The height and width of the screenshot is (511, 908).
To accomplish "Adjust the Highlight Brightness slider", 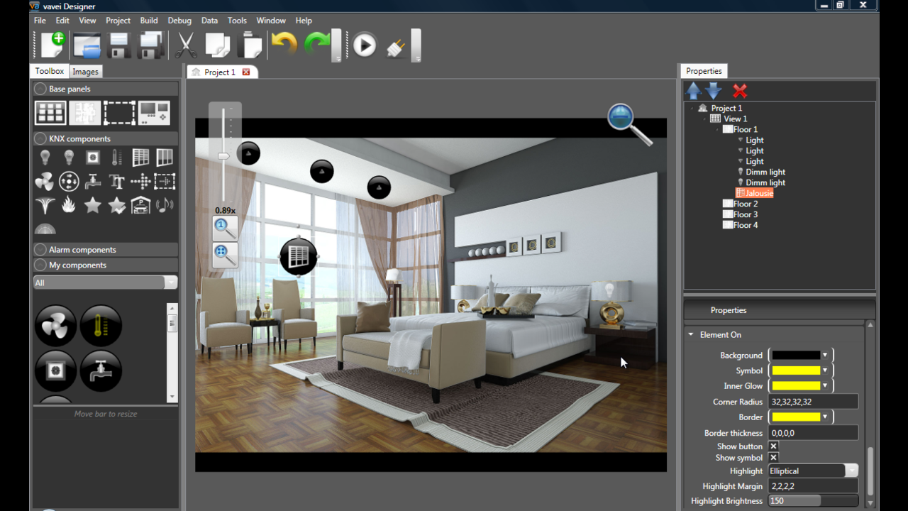I will [813, 500].
